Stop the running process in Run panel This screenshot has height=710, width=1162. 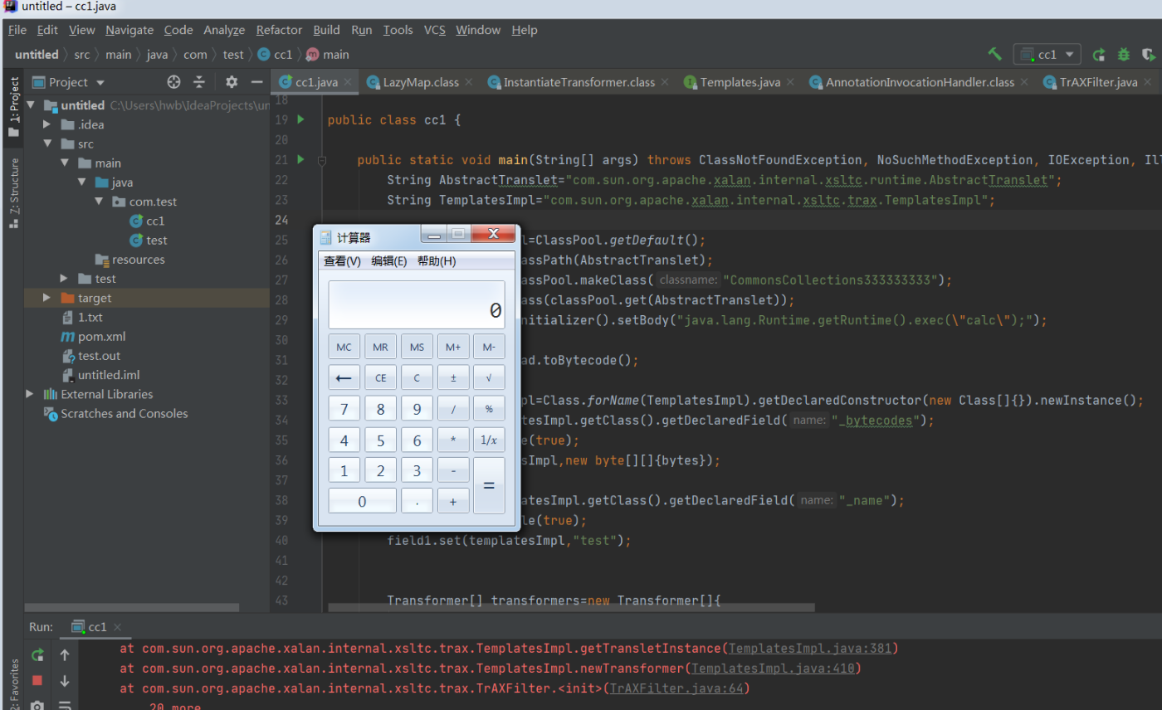pyautogui.click(x=37, y=680)
